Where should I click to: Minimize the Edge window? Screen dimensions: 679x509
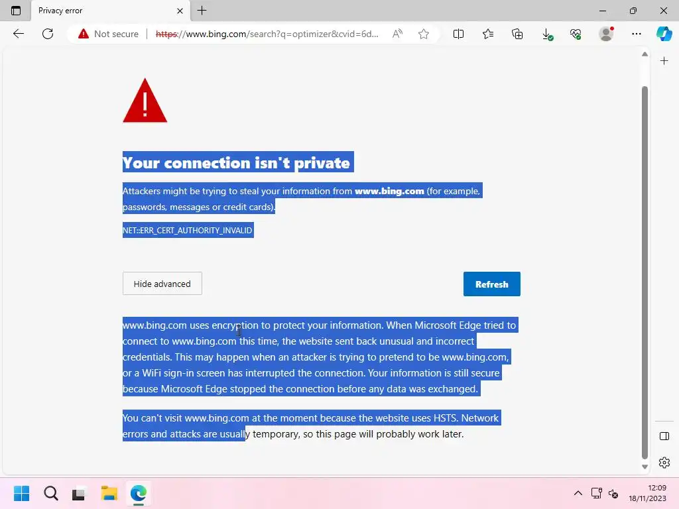(602, 11)
